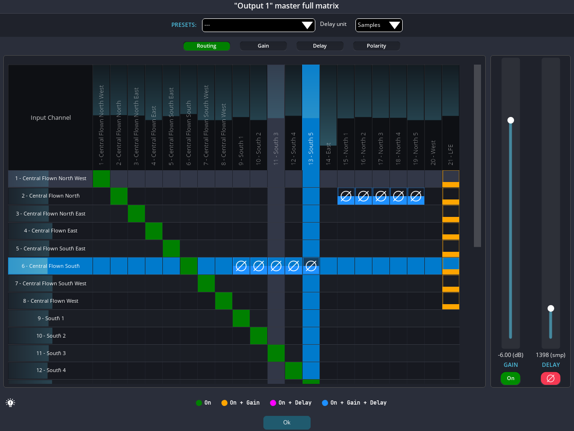The image size is (574, 431).
Task: Click the GAIN slider handle
Action: (x=510, y=120)
